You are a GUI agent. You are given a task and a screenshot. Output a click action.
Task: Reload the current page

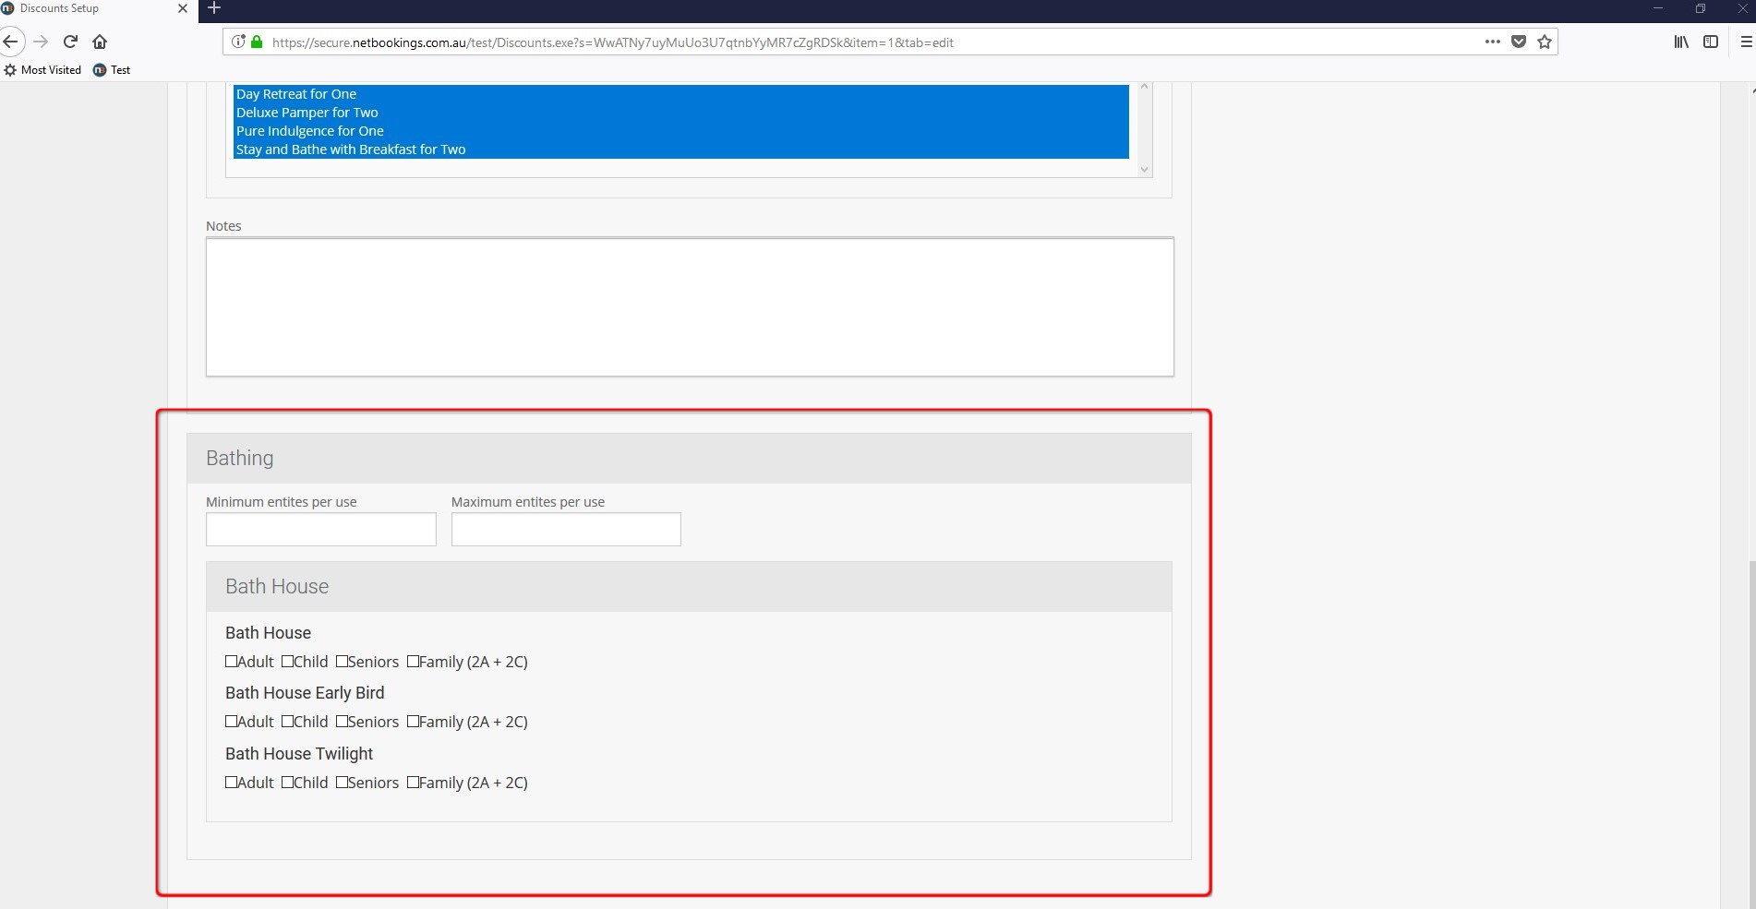[x=70, y=42]
